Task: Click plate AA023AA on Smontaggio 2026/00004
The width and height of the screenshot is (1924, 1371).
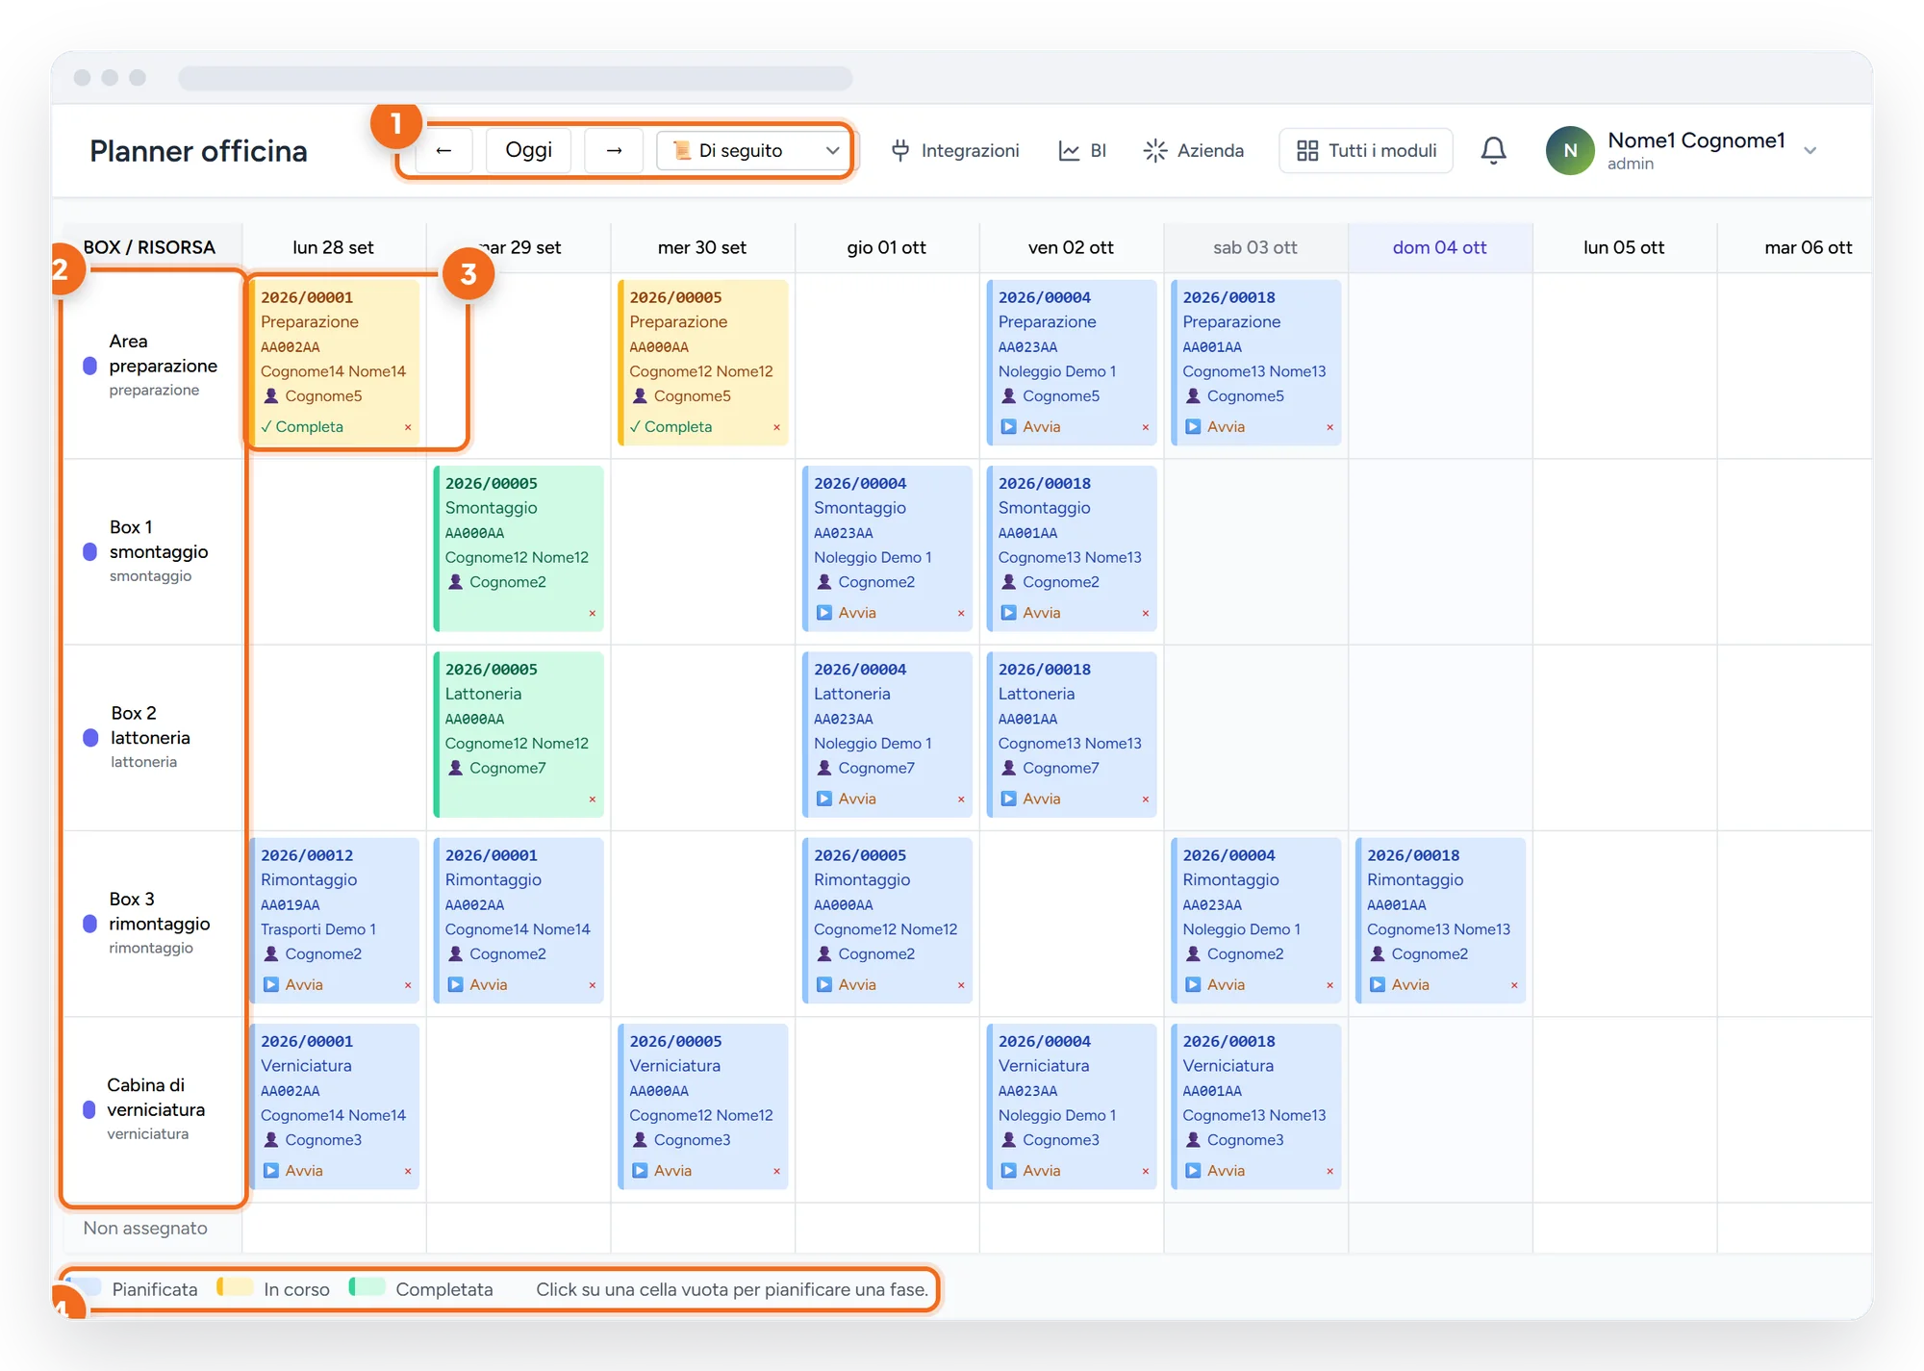Action: point(844,533)
